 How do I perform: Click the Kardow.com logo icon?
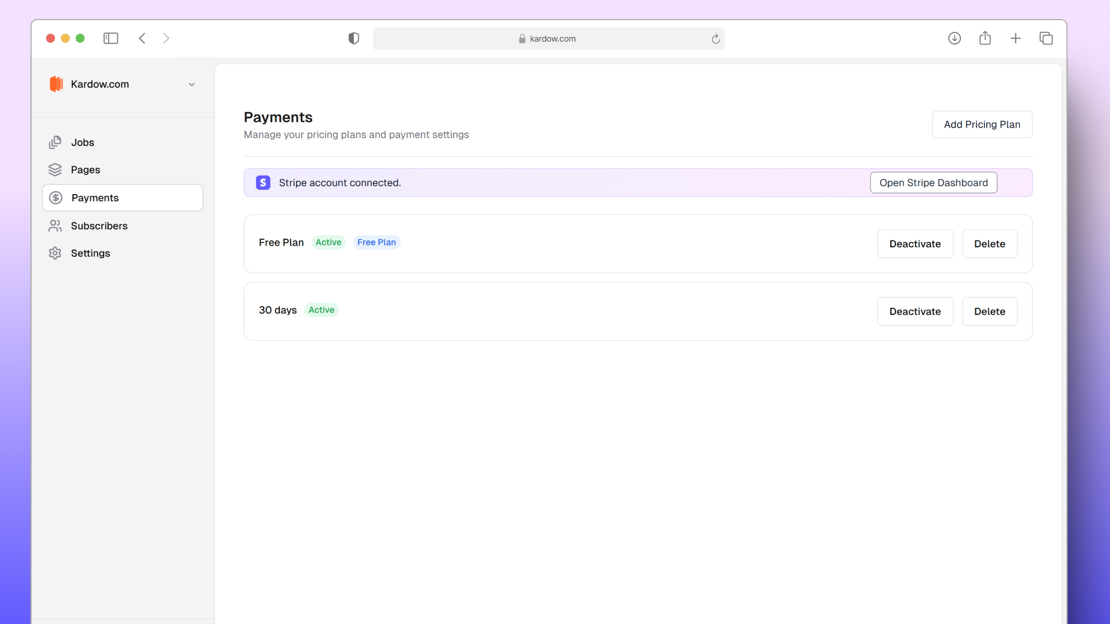pyautogui.click(x=57, y=84)
